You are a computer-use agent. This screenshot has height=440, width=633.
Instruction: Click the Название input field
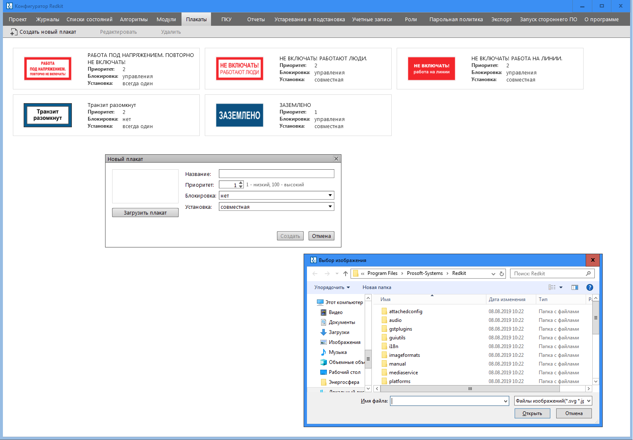click(x=276, y=173)
